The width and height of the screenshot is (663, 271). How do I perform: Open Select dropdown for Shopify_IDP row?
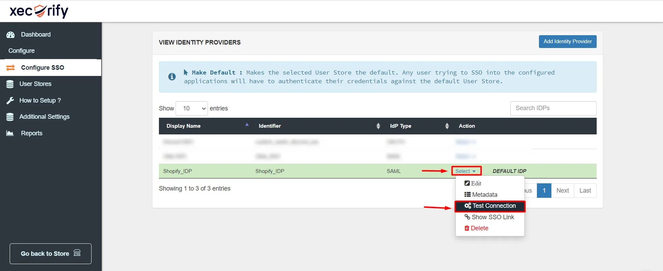(x=466, y=171)
